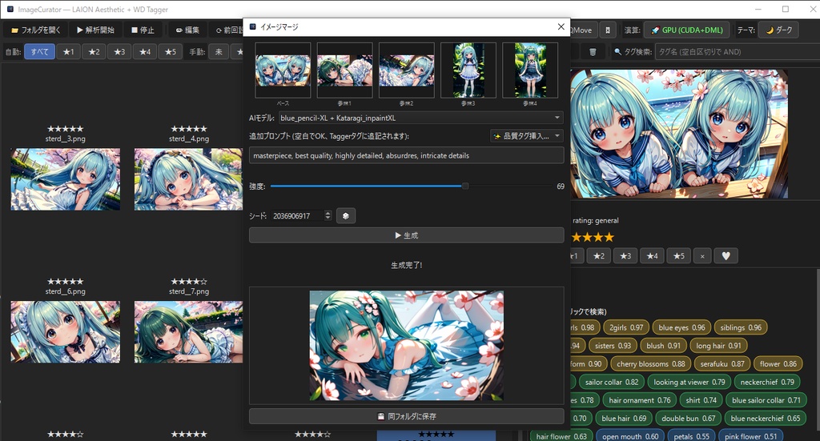Click the pink flower 0.51 tag
Viewport: 820px width, 441px height.
[x=750, y=436]
